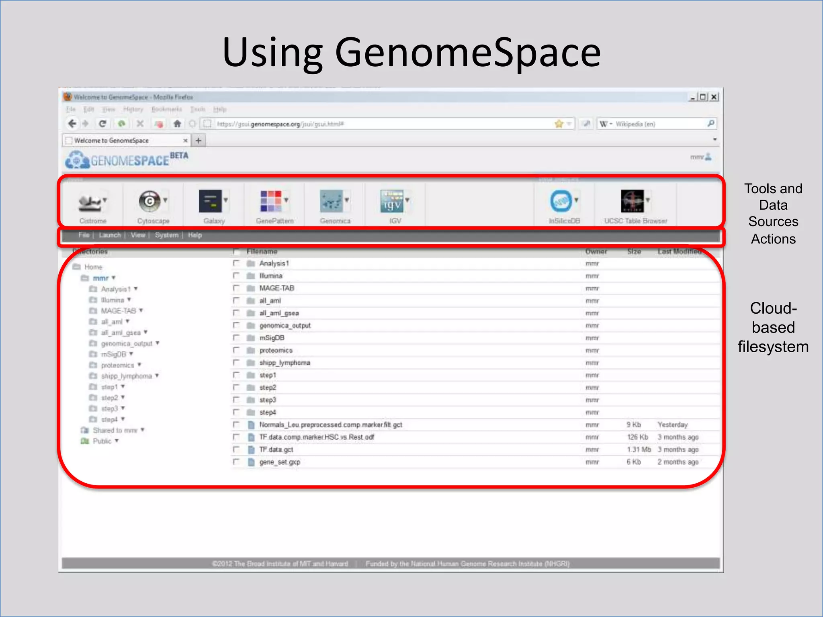Click the gene_set.gxp file icon
Screen dimensions: 823x617
click(251, 462)
